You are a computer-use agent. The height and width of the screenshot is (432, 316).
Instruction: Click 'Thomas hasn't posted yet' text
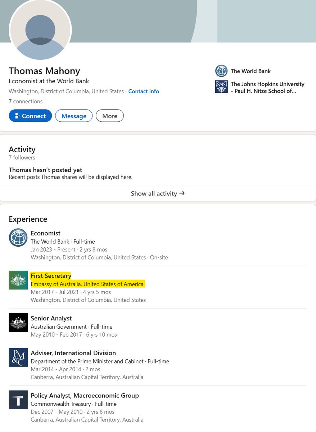click(x=45, y=170)
